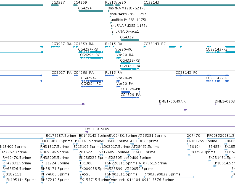The width and height of the screenshot is (235, 184).
Task: Open the RH49470.5prime EST label
Action: coord(17,158)
